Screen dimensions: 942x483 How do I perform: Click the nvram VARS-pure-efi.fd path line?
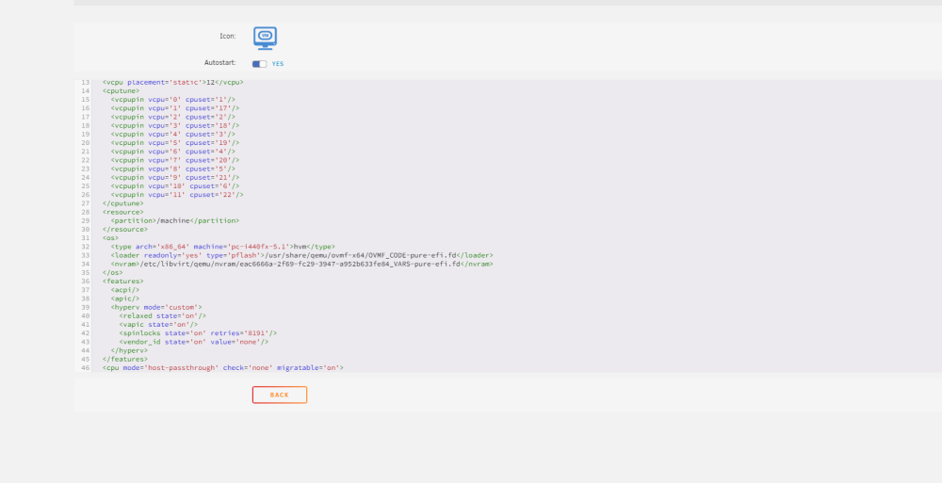pos(302,264)
